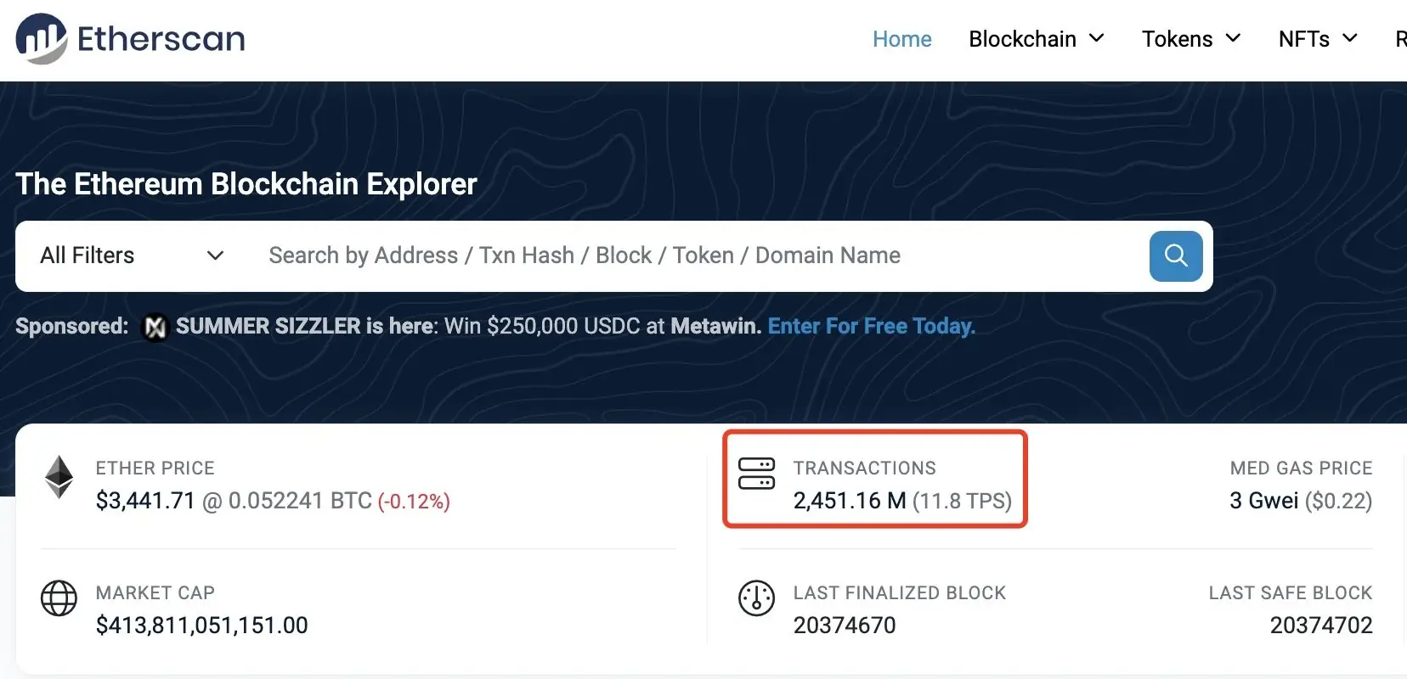This screenshot has height=679, width=1407.
Task: Click the Etherscan wordmark text
Action: 161,39
